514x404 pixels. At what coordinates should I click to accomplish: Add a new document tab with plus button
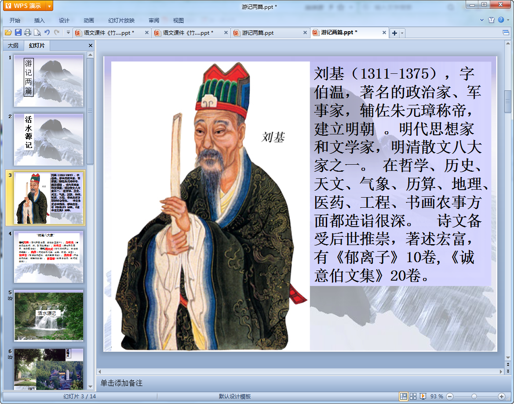[395, 33]
